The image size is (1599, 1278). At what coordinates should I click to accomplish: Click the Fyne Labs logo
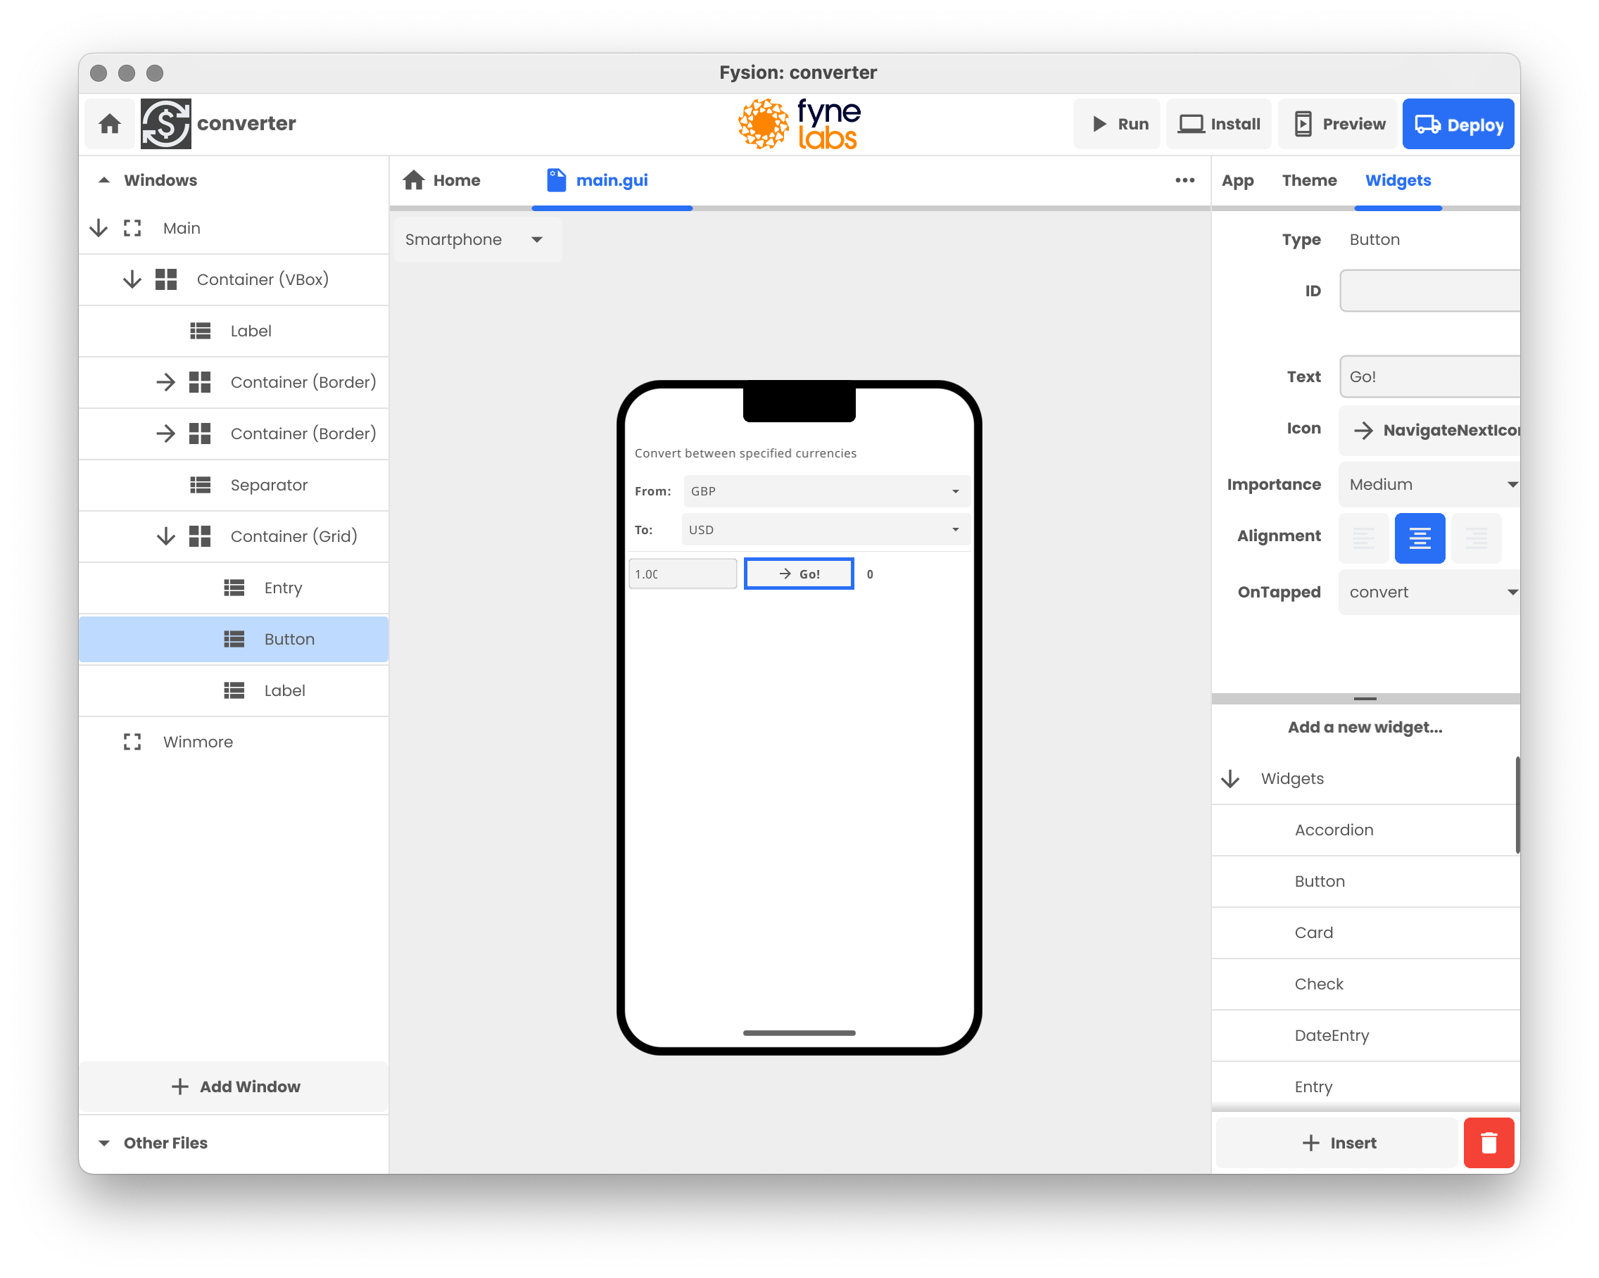point(798,123)
